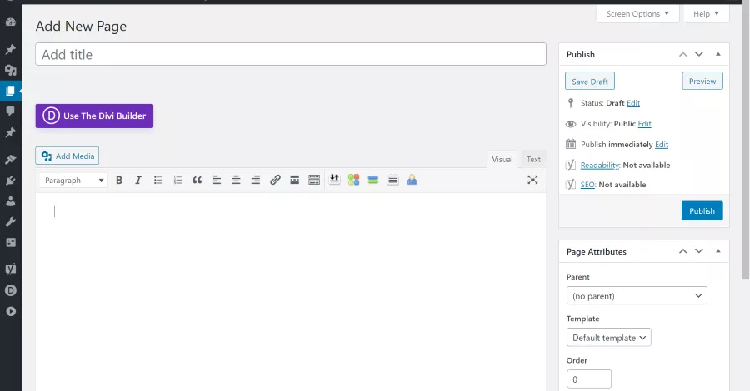Click the page vertical scrollbar thumb
The image size is (750, 391).
[746, 141]
